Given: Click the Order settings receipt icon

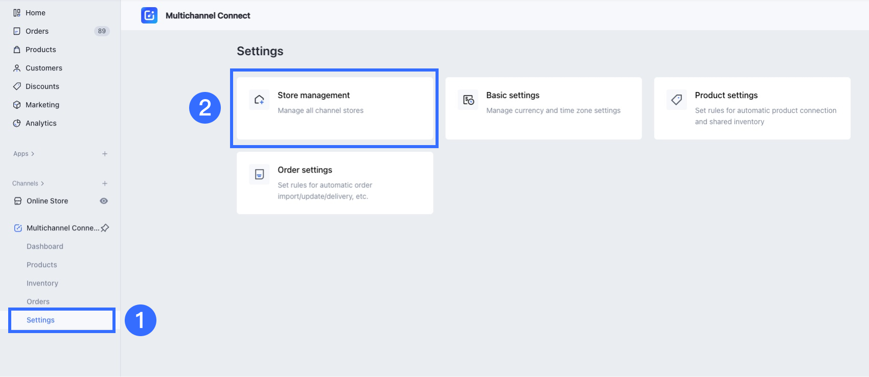Looking at the screenshot, I should point(259,174).
